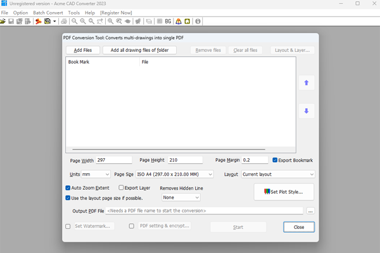Screen dimensions: 380x253
Task: Click the BG background color icon
Action: [168, 22]
